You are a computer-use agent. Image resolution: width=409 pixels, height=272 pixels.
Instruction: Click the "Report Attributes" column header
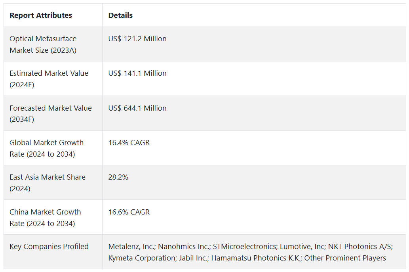pos(41,15)
